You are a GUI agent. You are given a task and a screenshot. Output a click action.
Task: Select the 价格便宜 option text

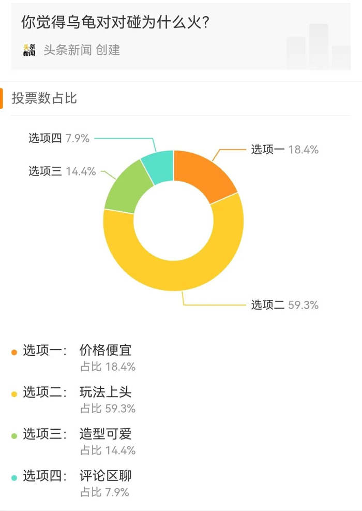pos(106,351)
